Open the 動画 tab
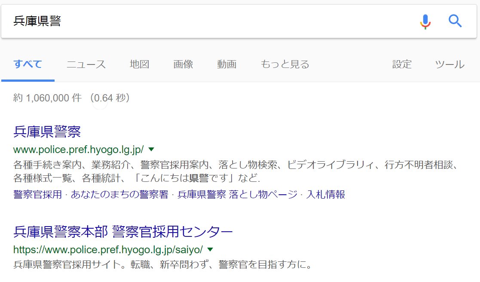This screenshot has width=480, height=282. click(x=227, y=64)
